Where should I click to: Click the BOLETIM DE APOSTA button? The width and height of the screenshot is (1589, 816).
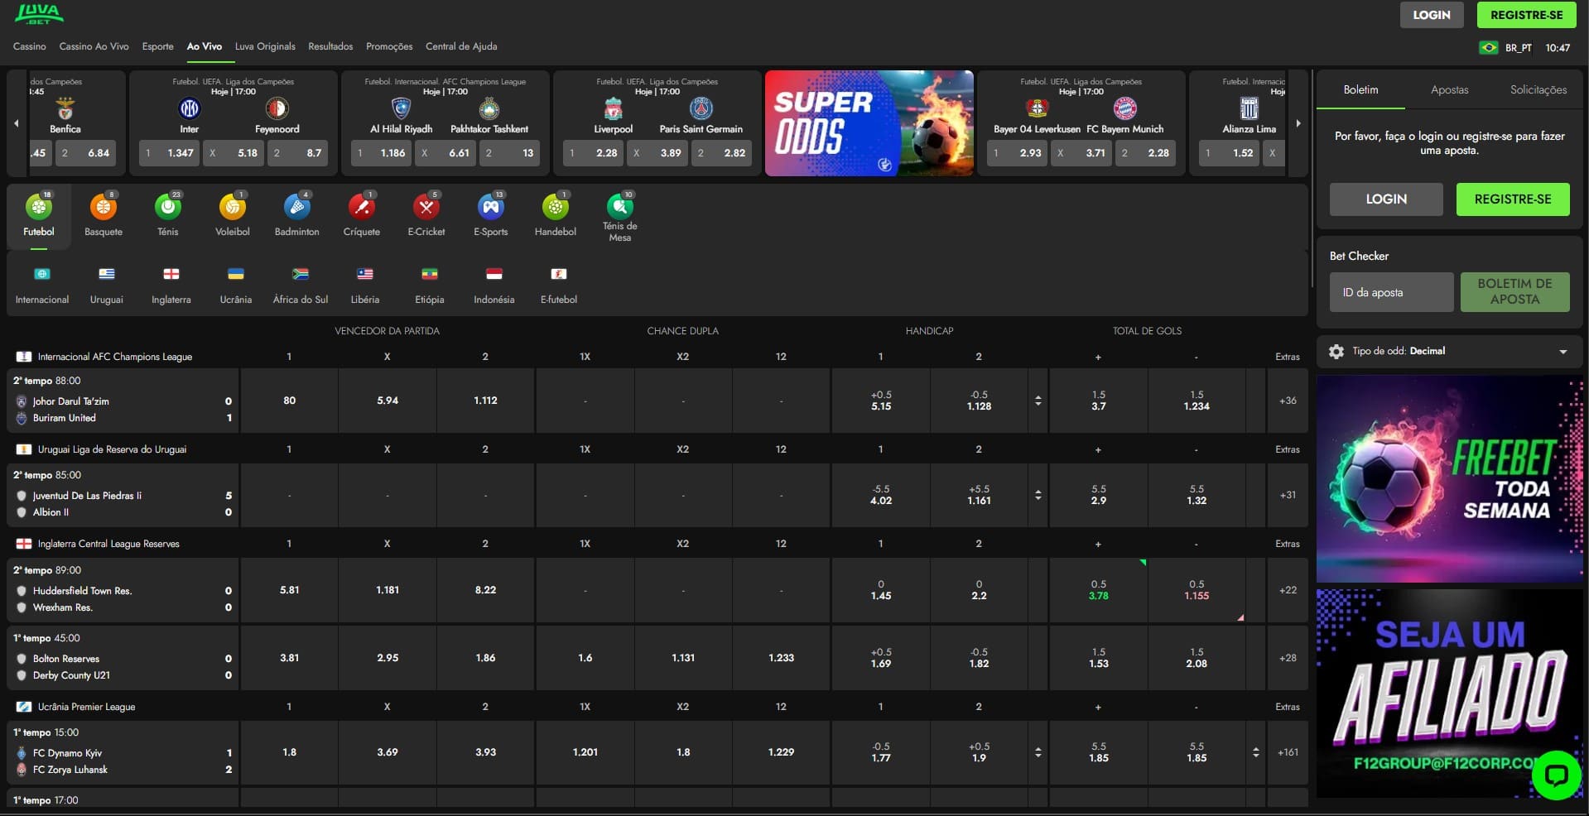pos(1515,292)
